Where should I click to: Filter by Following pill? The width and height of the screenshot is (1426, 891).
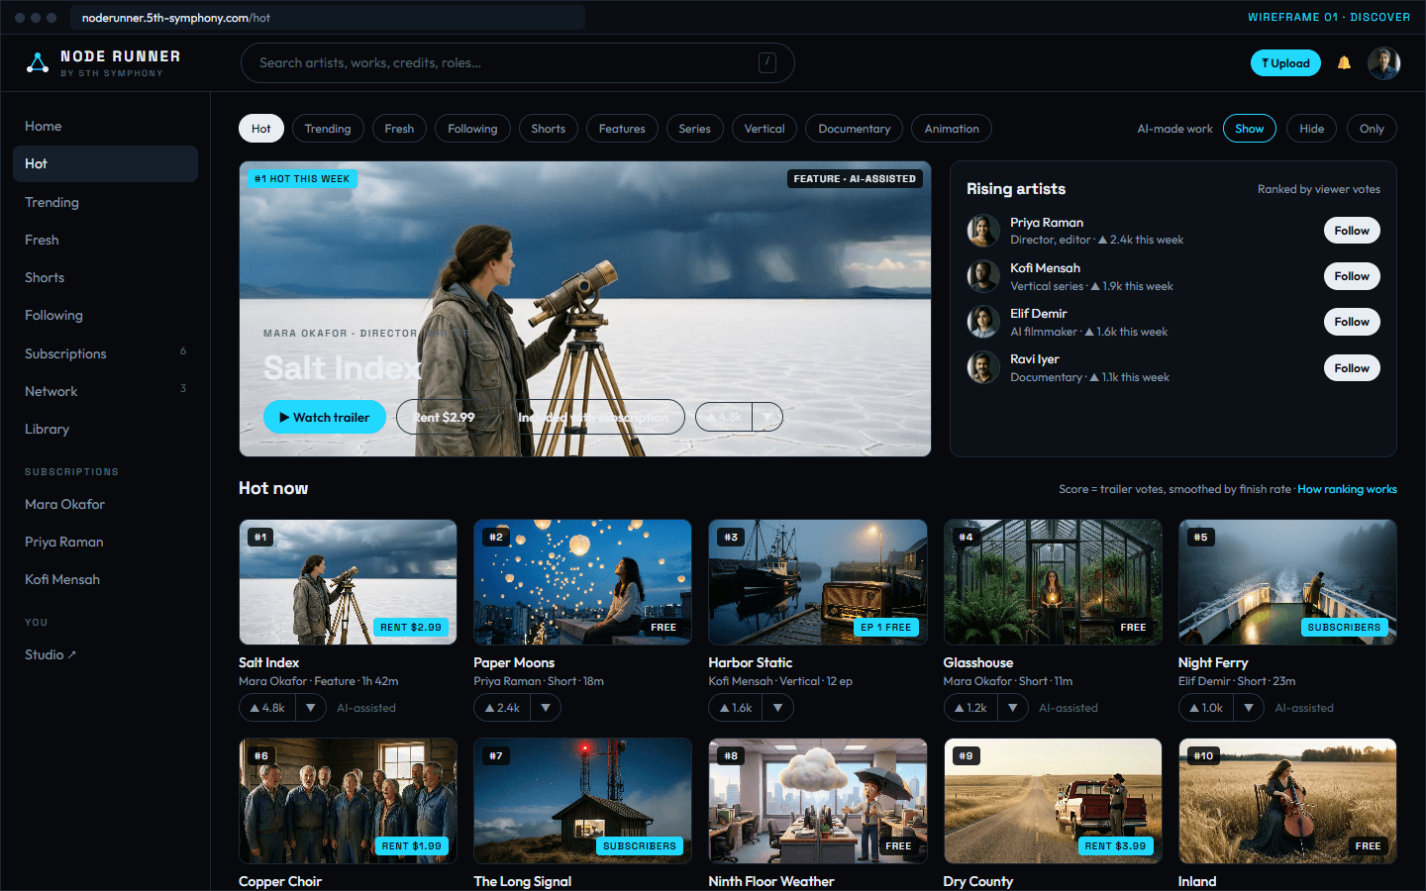[x=472, y=129]
